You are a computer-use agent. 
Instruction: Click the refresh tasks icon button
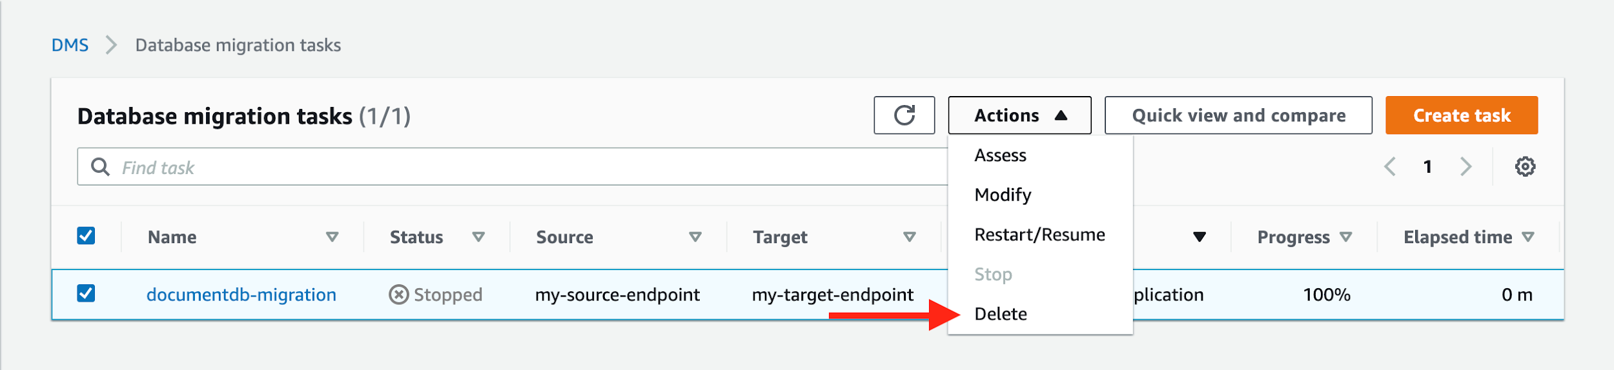[x=904, y=115]
